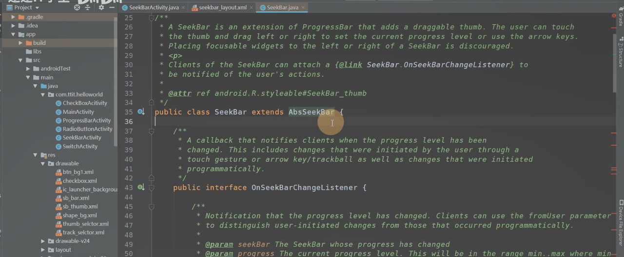Click the AbsSeekBar class name

312,112
